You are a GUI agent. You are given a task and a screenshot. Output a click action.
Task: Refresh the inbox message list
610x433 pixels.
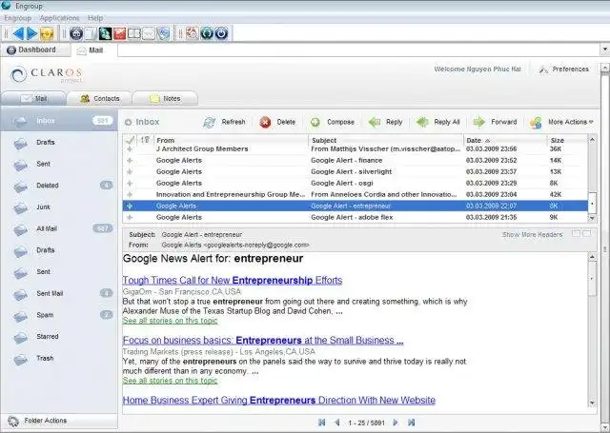(x=224, y=122)
